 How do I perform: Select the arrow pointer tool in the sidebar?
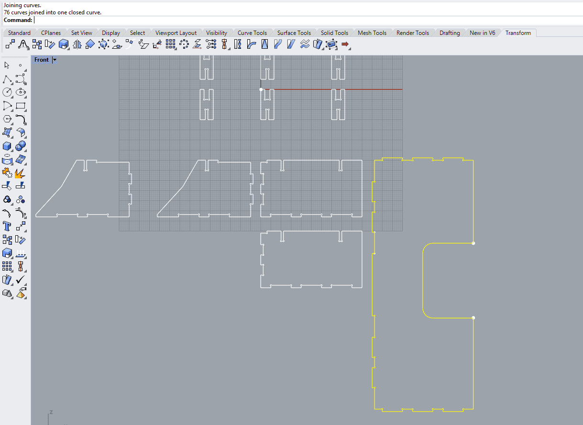click(x=7, y=65)
